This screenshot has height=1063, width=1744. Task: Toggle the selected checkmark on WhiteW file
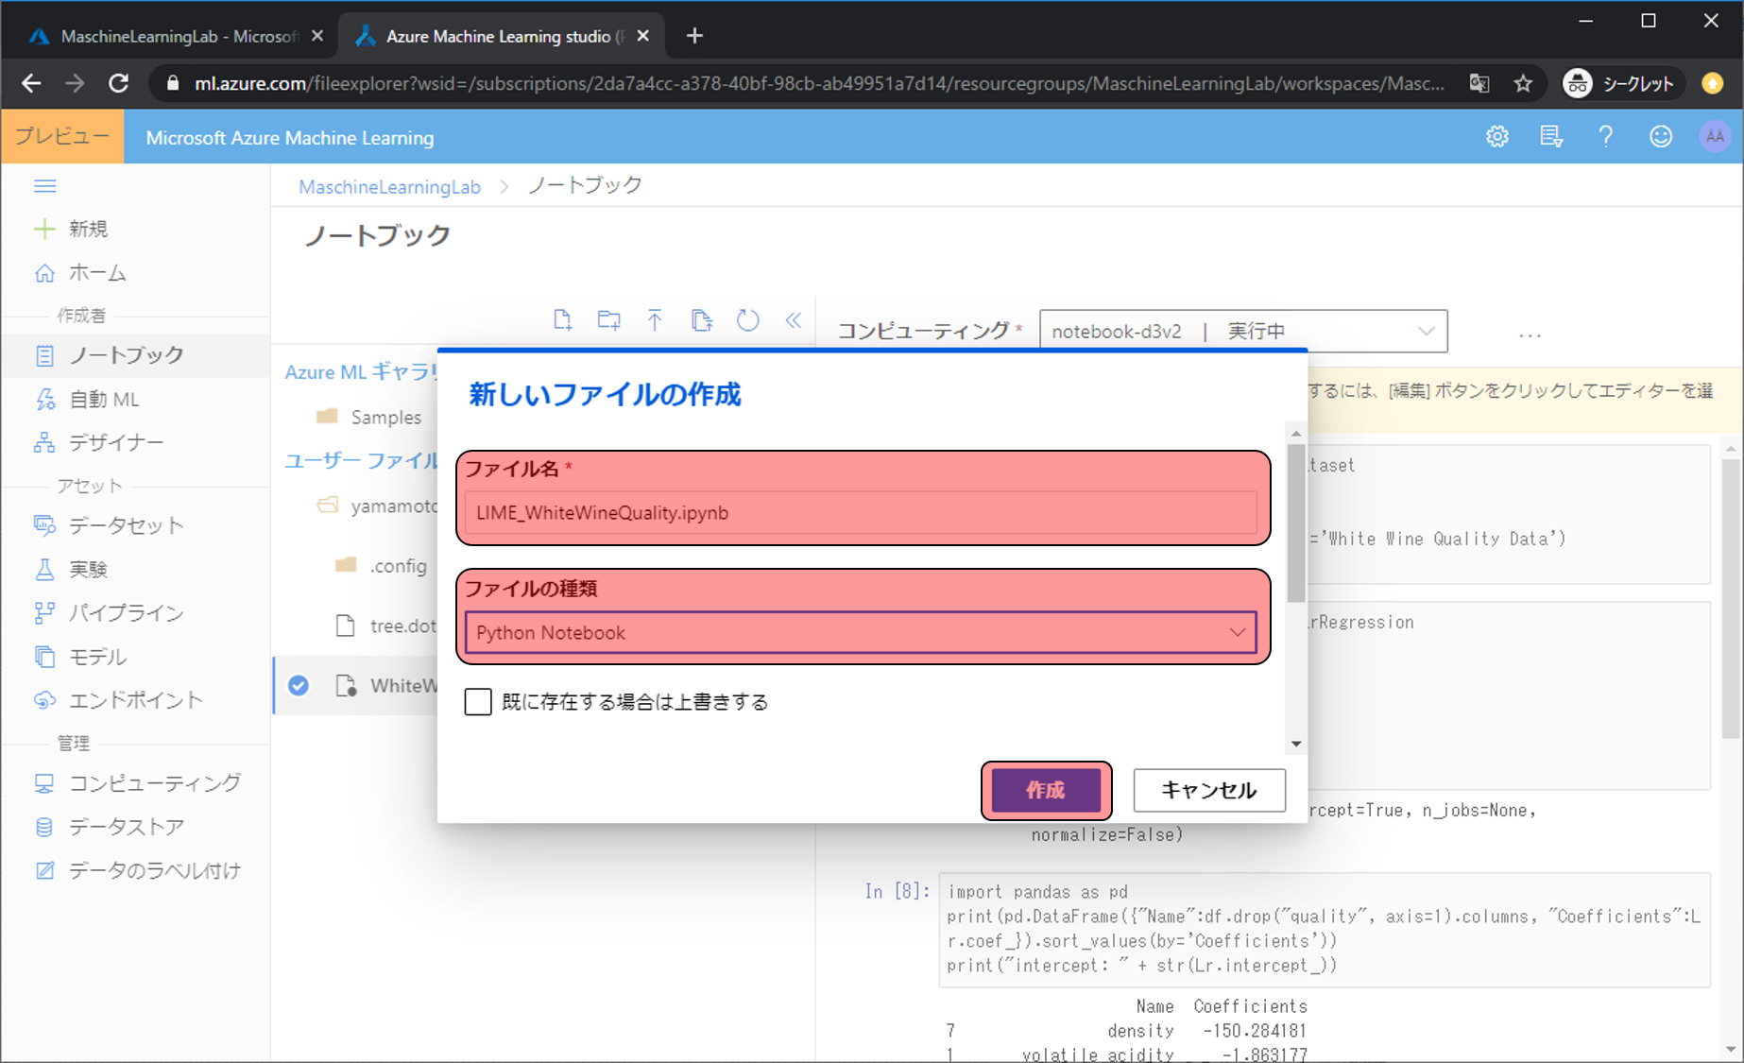(299, 686)
